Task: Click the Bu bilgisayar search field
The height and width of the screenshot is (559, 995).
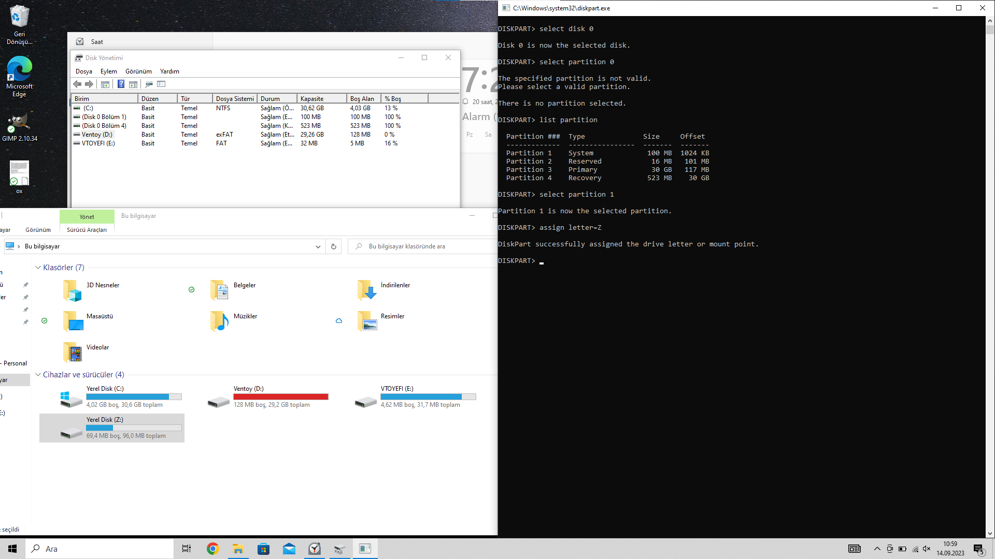Action: tap(425, 247)
